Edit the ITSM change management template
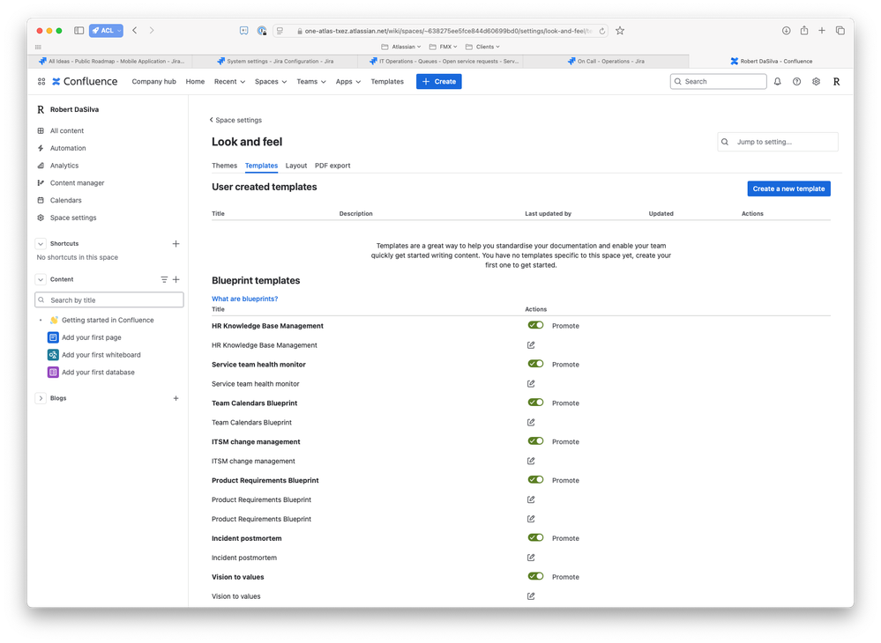The width and height of the screenshot is (881, 643). [x=531, y=462]
